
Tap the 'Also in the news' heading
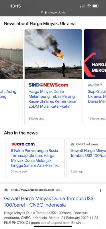click(x=21, y=133)
